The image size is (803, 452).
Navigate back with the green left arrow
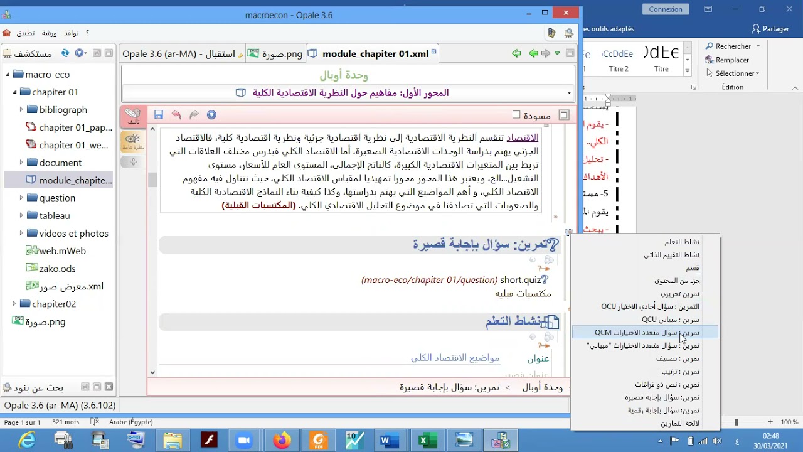click(x=516, y=53)
